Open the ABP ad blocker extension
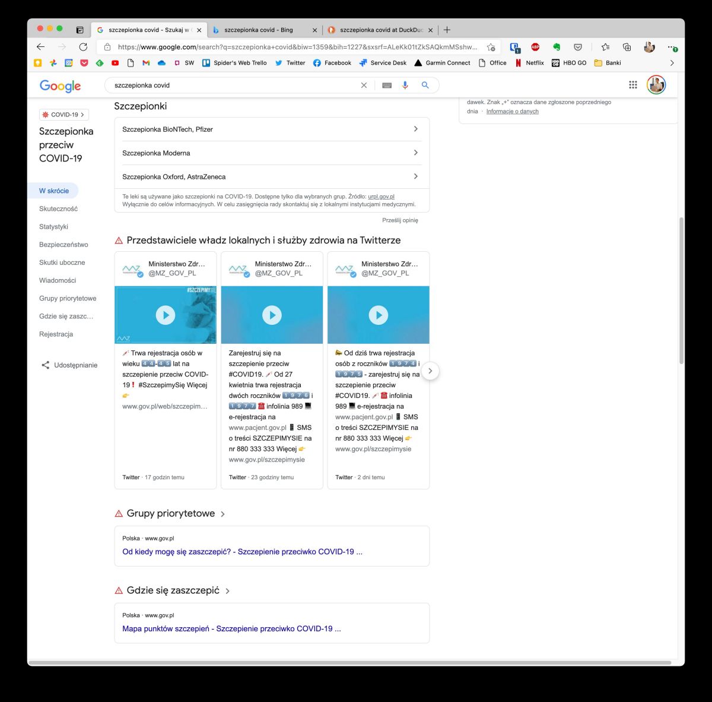Screen dimensions: 712x702 point(535,47)
